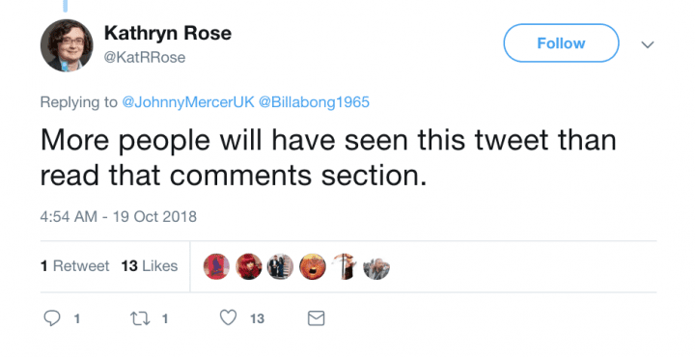Open the third liker's couple photo avatar
The width and height of the screenshot is (695, 357).
[x=281, y=266]
